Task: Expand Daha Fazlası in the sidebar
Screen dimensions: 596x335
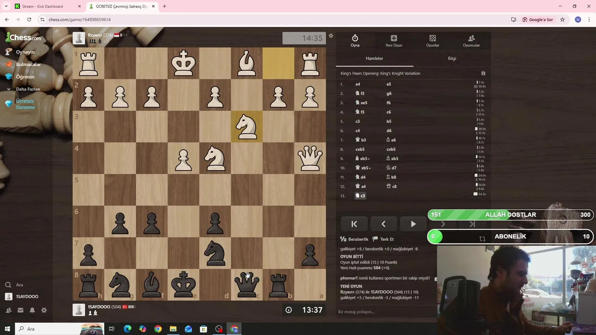Action: (23, 89)
